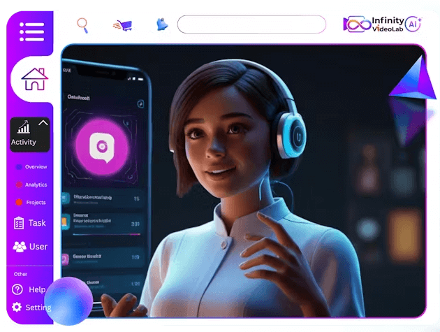Click the magnifying glass search icon

point(83,26)
